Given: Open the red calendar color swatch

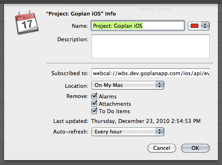Looking at the screenshot, I should click(195, 26).
